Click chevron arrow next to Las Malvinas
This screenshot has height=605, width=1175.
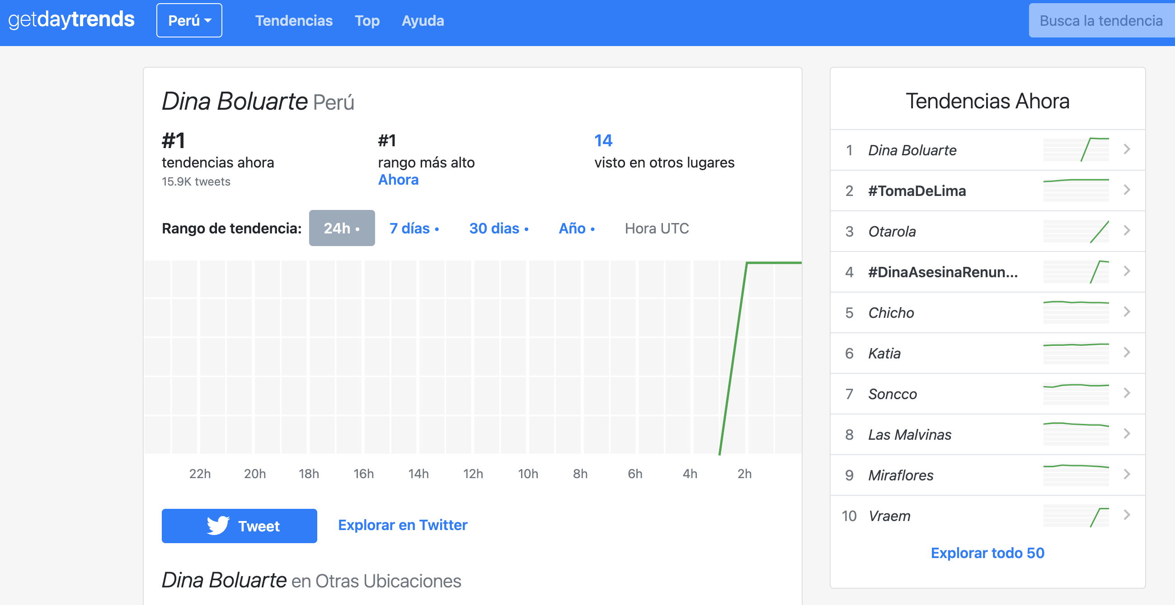1127,434
